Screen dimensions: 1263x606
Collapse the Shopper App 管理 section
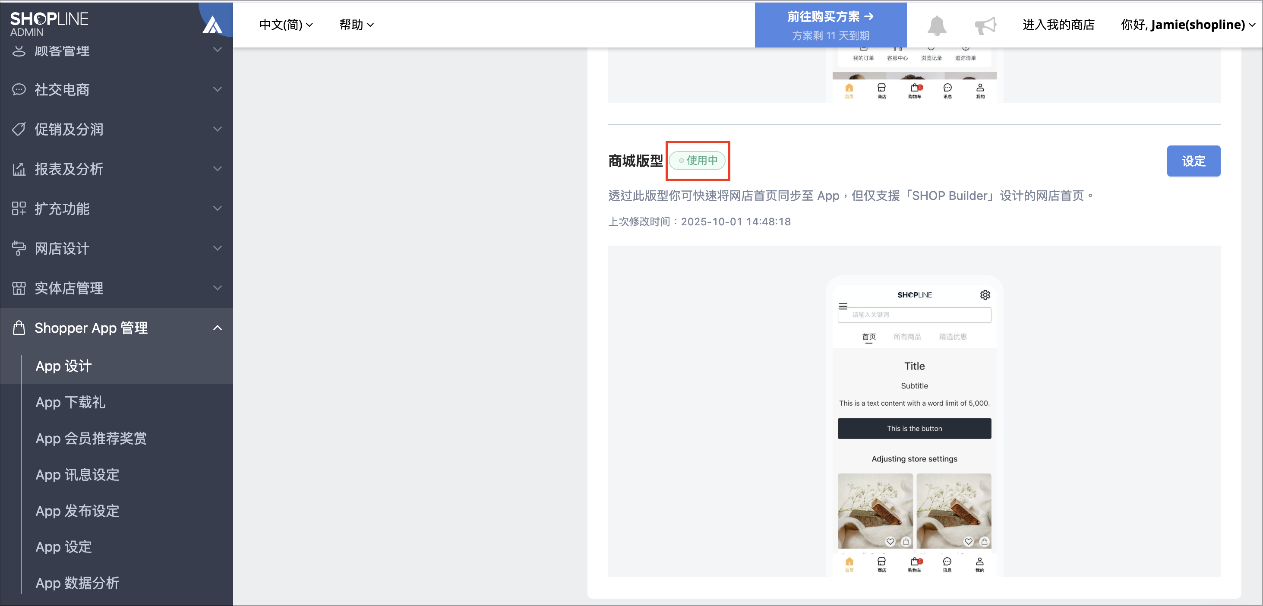[x=218, y=328]
